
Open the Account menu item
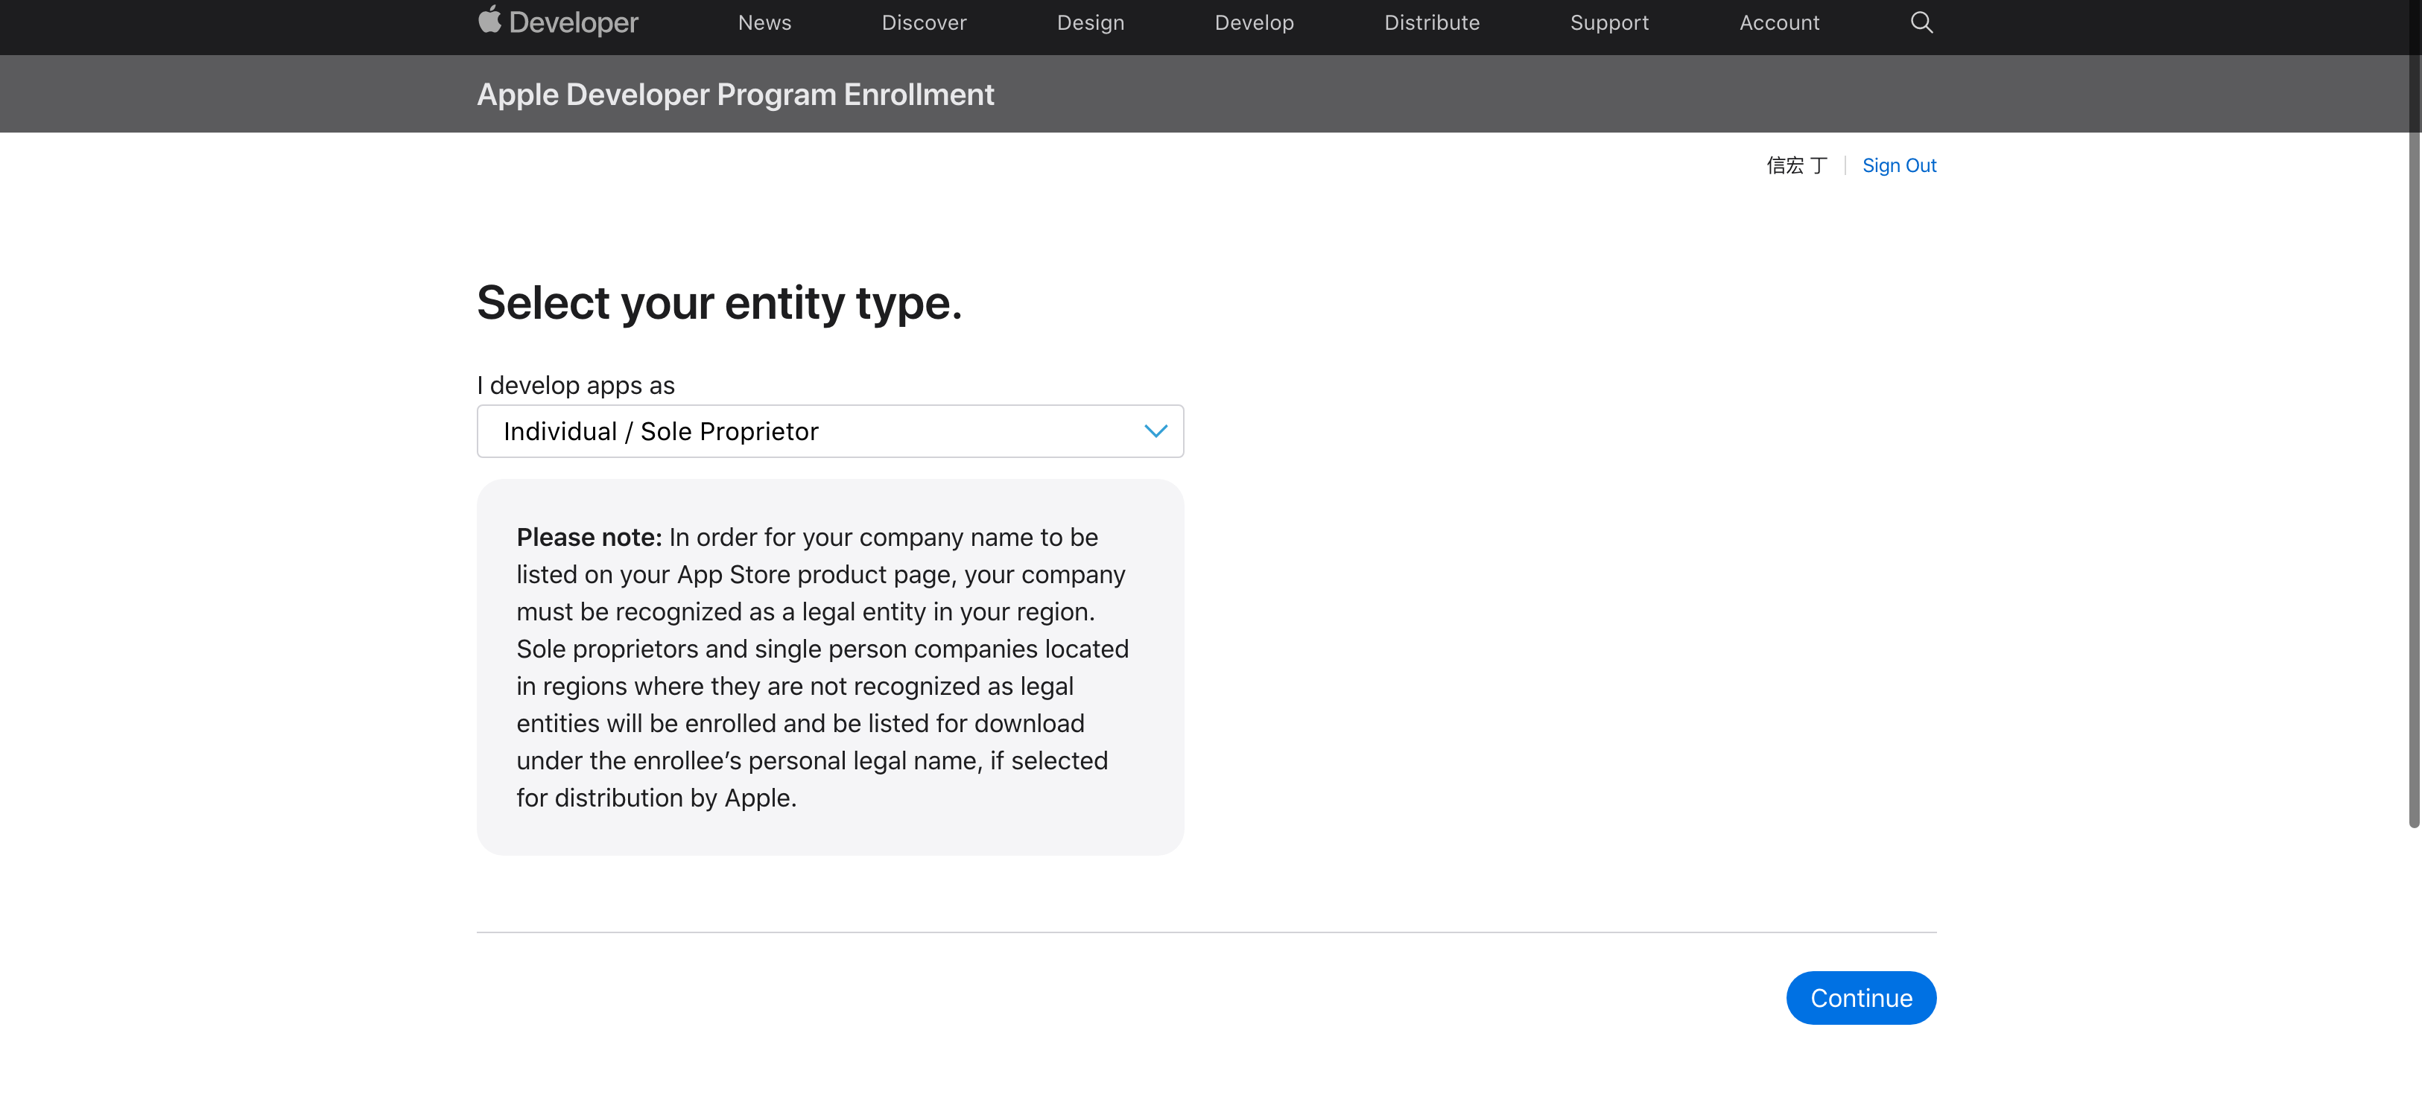(x=1778, y=22)
